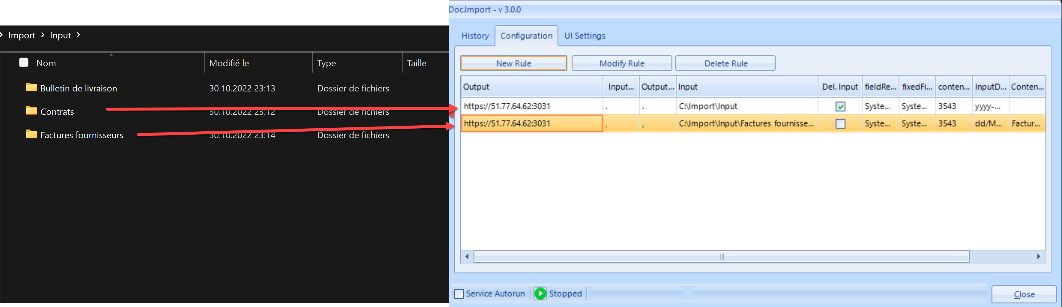Viewport: 1062px width, 307px height.
Task: Click the left scroll arrow of rules grid
Action: pos(467,256)
